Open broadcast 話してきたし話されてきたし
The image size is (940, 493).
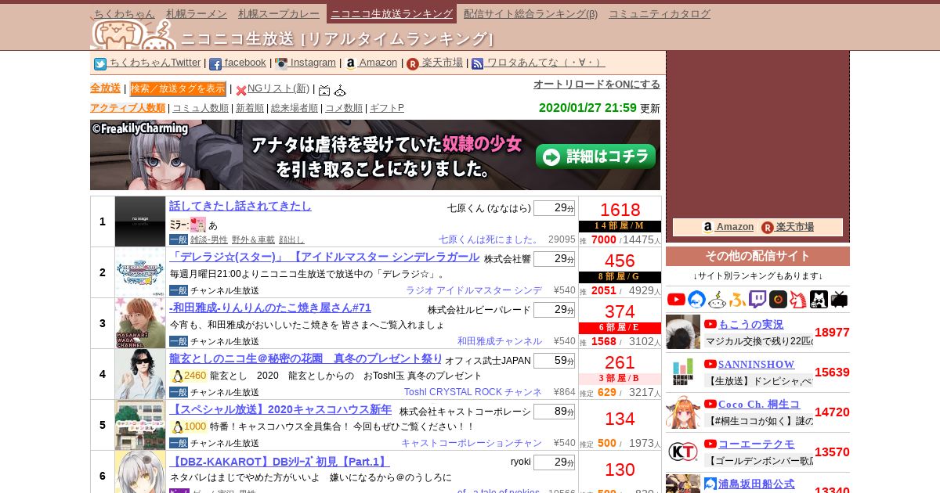pos(240,206)
